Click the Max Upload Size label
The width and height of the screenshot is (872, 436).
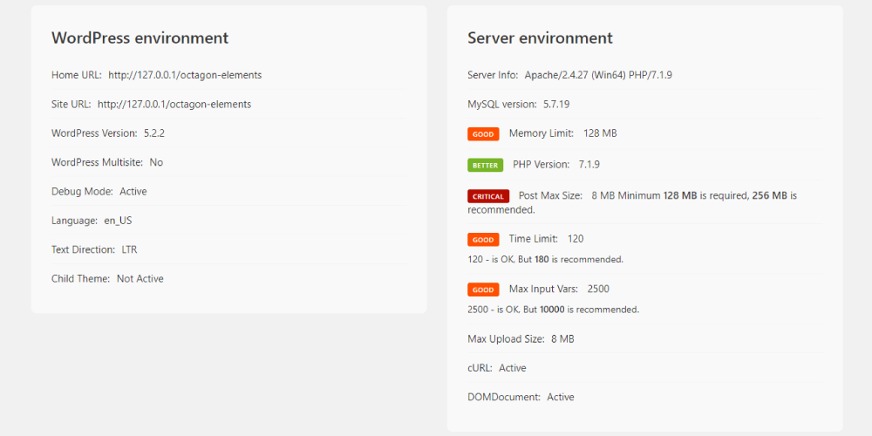point(506,339)
